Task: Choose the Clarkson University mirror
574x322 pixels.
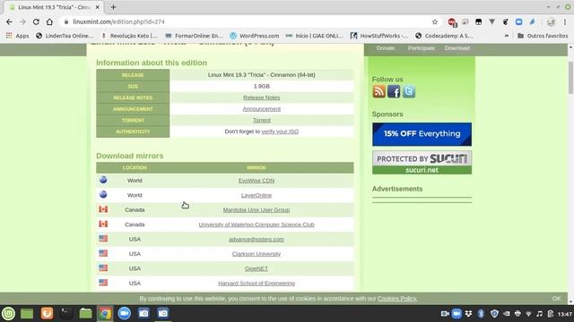Action: (257, 254)
